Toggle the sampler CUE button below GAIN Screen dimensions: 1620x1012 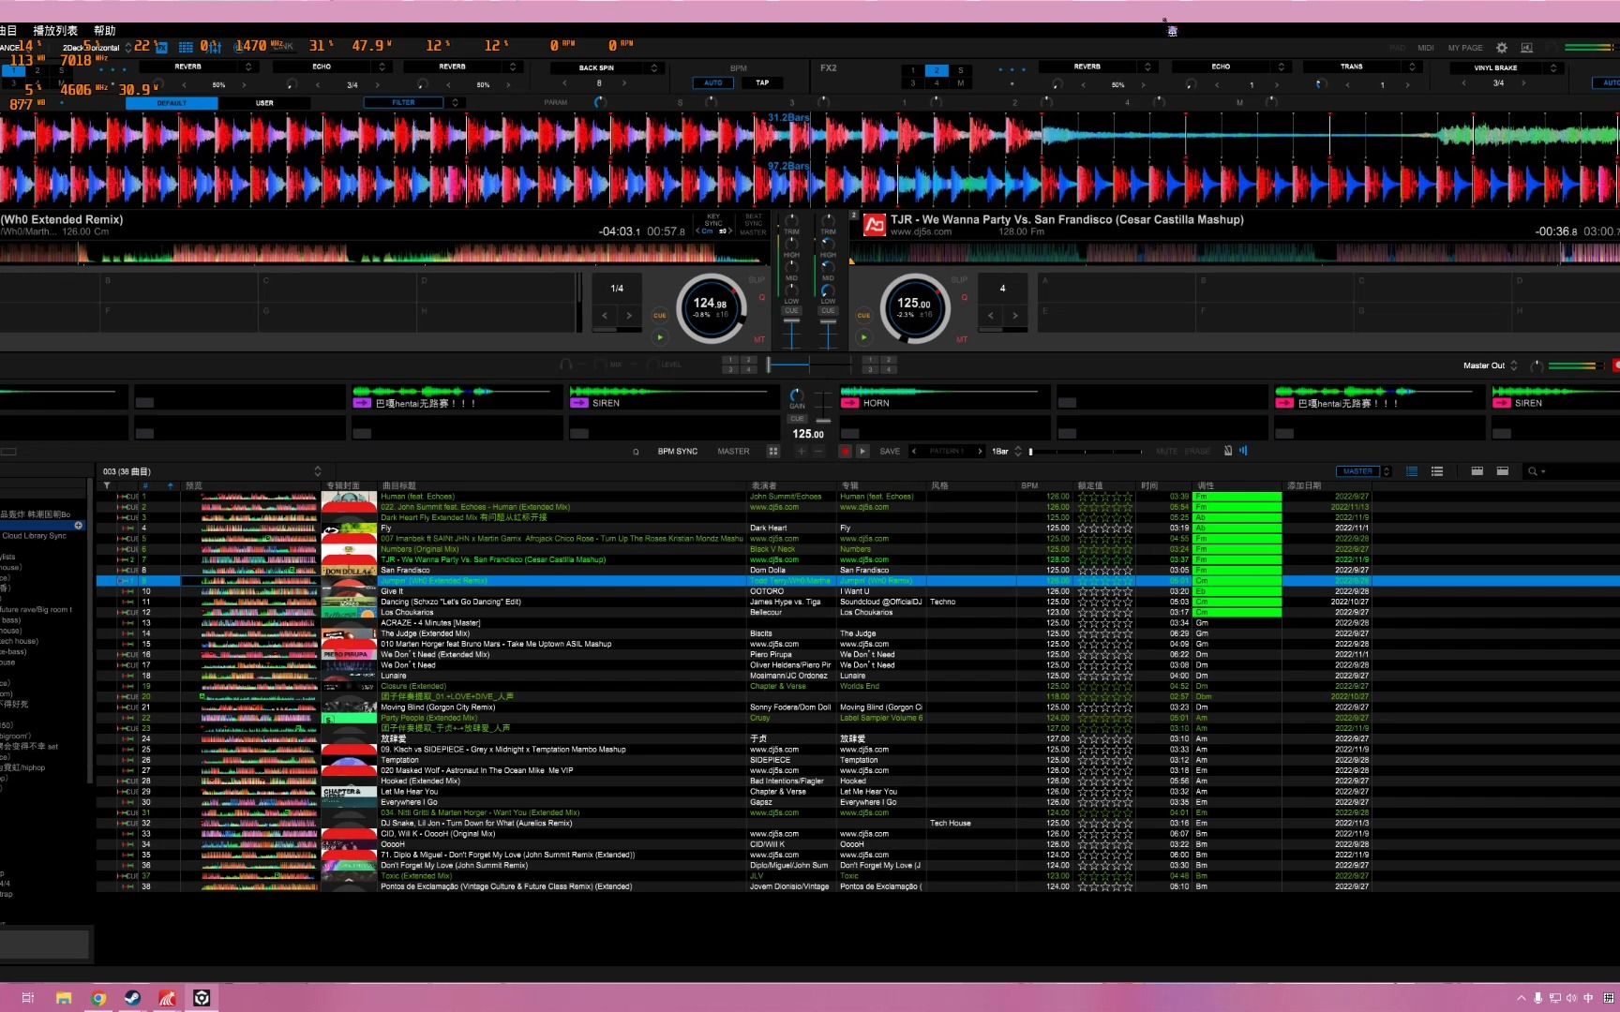[x=797, y=419]
